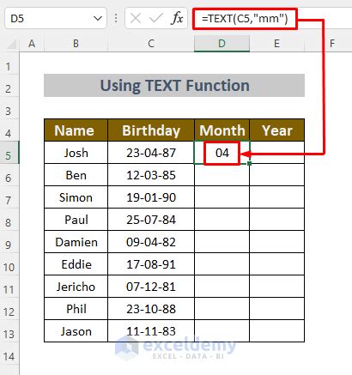Image resolution: width=352 pixels, height=375 pixels.
Task: Select the cell containing Eddie
Action: 76,264
